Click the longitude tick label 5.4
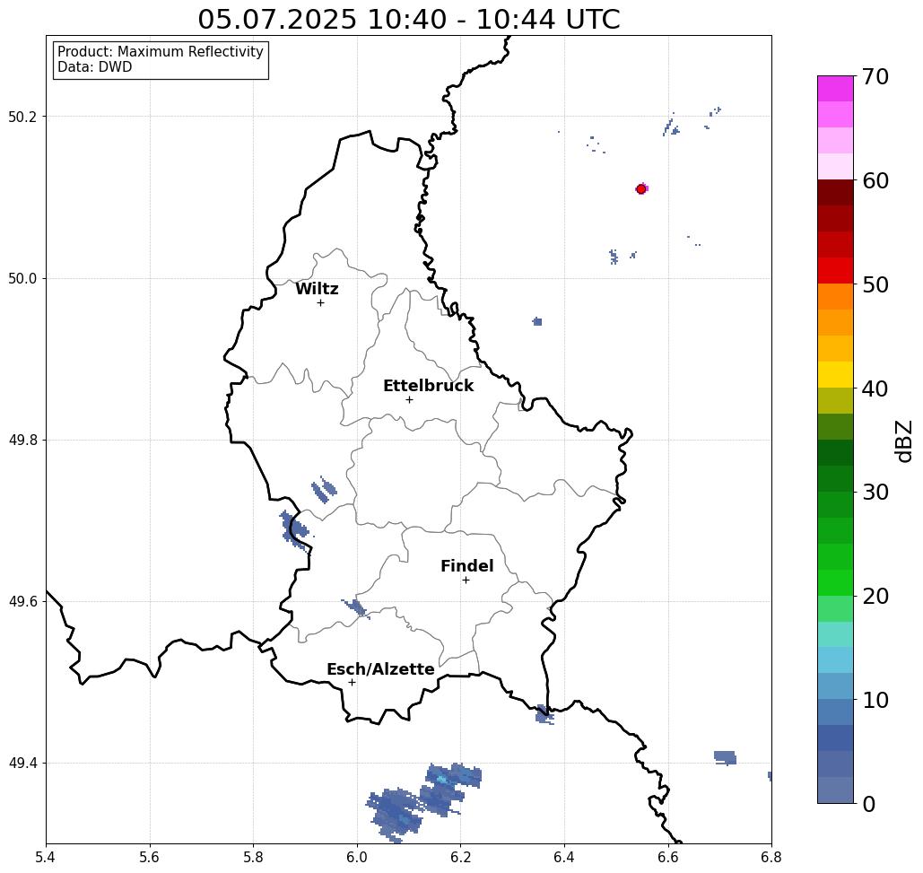Viewport: 923px width, 873px height. (46, 857)
